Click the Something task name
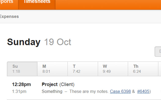161x100 pixels. pos(52,91)
